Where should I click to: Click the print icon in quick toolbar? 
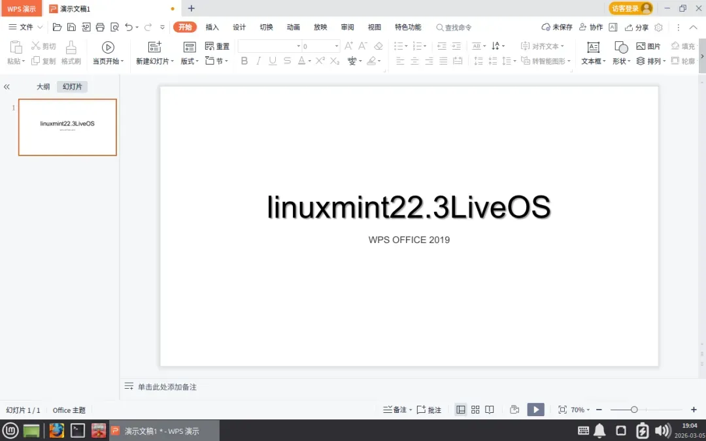pyautogui.click(x=100, y=27)
